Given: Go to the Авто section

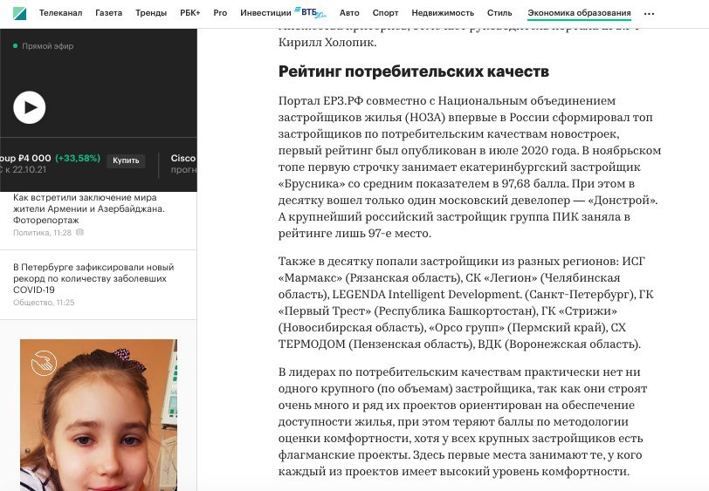Looking at the screenshot, I should click(x=349, y=13).
